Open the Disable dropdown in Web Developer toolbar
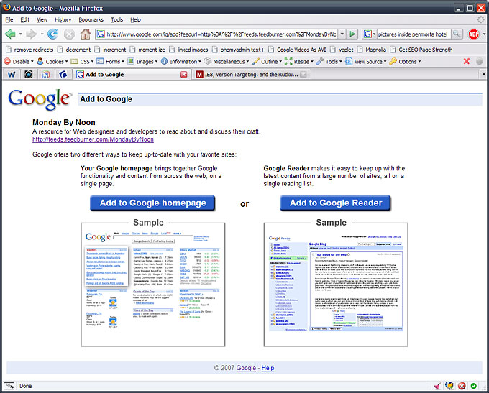 click(x=19, y=61)
